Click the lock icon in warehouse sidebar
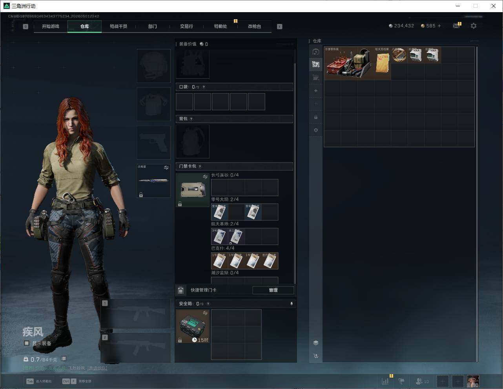Screen dimensions: 503x389 point(316,117)
